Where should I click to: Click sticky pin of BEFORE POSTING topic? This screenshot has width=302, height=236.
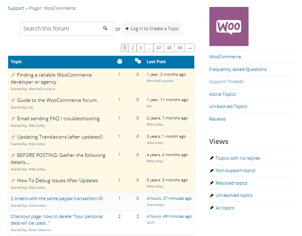[13, 155]
